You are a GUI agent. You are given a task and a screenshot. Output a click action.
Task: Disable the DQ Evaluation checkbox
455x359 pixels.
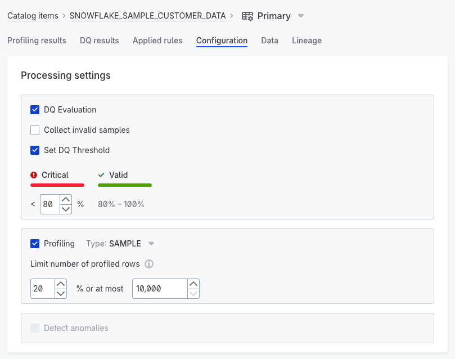tap(35, 110)
